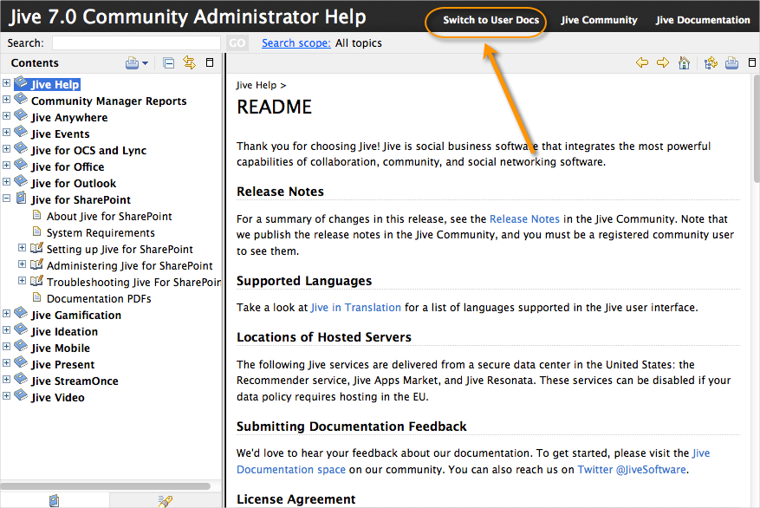Click the Contents pane horizontal scrollbar
This screenshot has height=508, width=760.
[x=106, y=485]
